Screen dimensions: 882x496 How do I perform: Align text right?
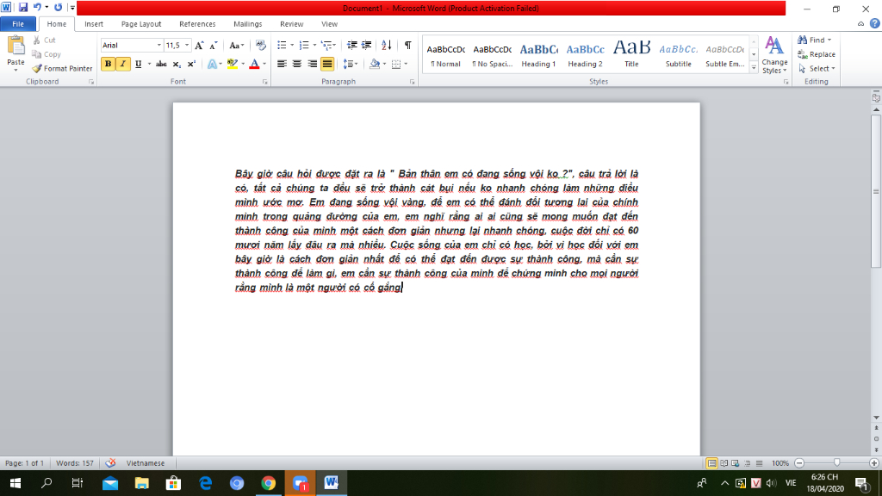click(x=312, y=64)
